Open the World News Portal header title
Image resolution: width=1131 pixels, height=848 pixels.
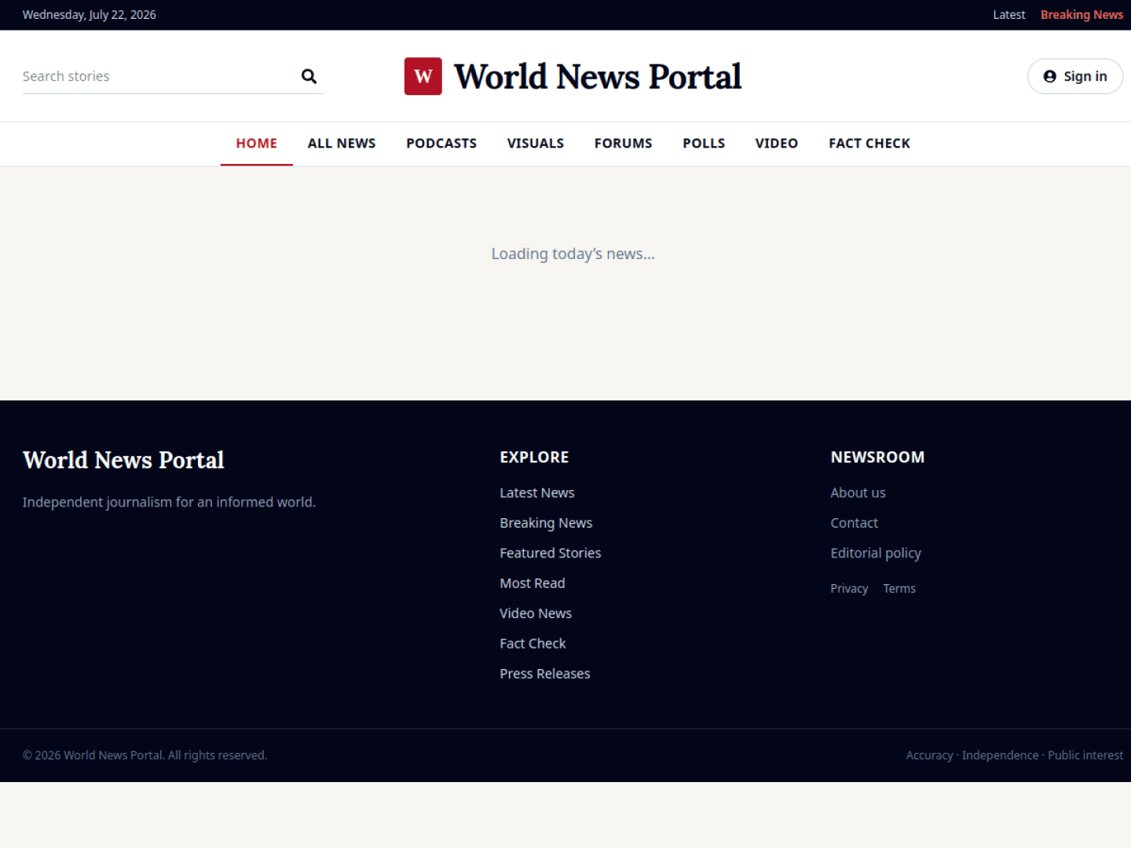[598, 76]
